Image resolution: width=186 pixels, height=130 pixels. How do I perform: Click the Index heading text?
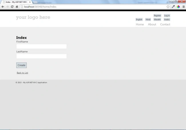pos(21,38)
